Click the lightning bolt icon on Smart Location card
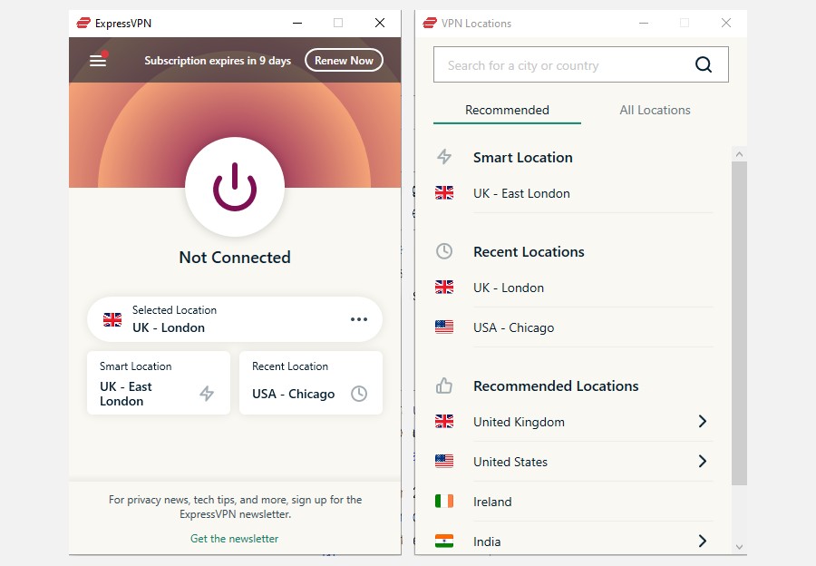816x566 pixels. click(207, 393)
